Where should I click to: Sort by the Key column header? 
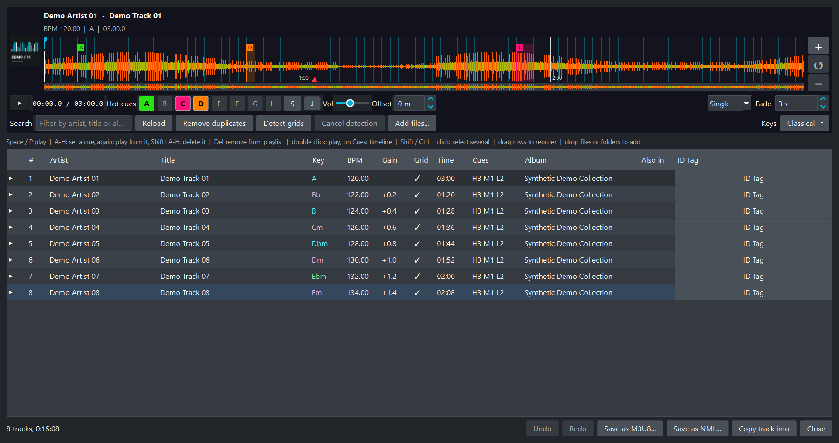click(x=318, y=160)
